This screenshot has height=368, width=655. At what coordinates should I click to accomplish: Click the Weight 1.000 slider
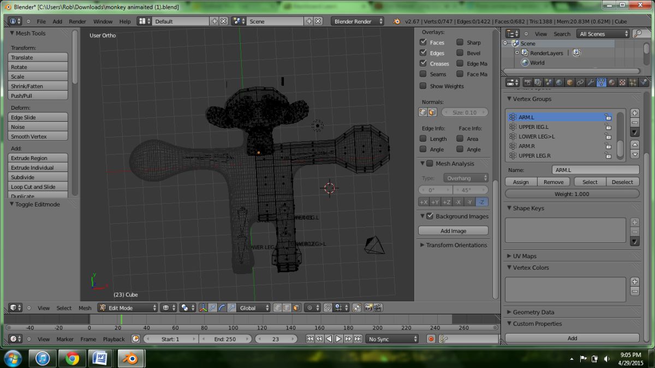tap(572, 194)
